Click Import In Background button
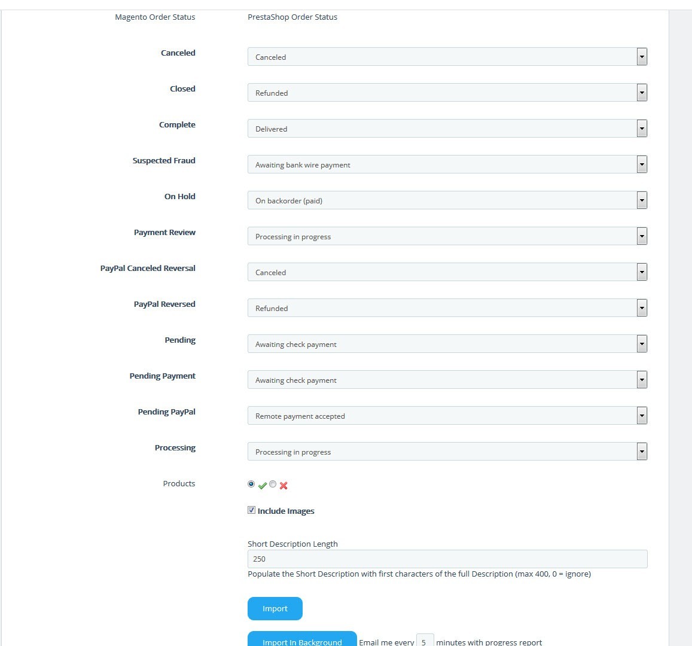The height and width of the screenshot is (646, 692). pos(302,640)
